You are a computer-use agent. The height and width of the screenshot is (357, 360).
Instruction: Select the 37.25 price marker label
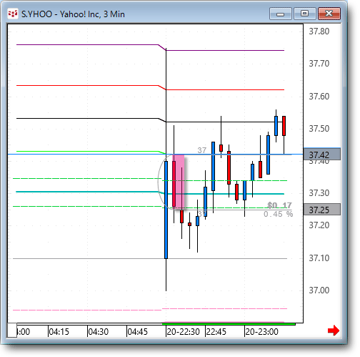coord(322,210)
